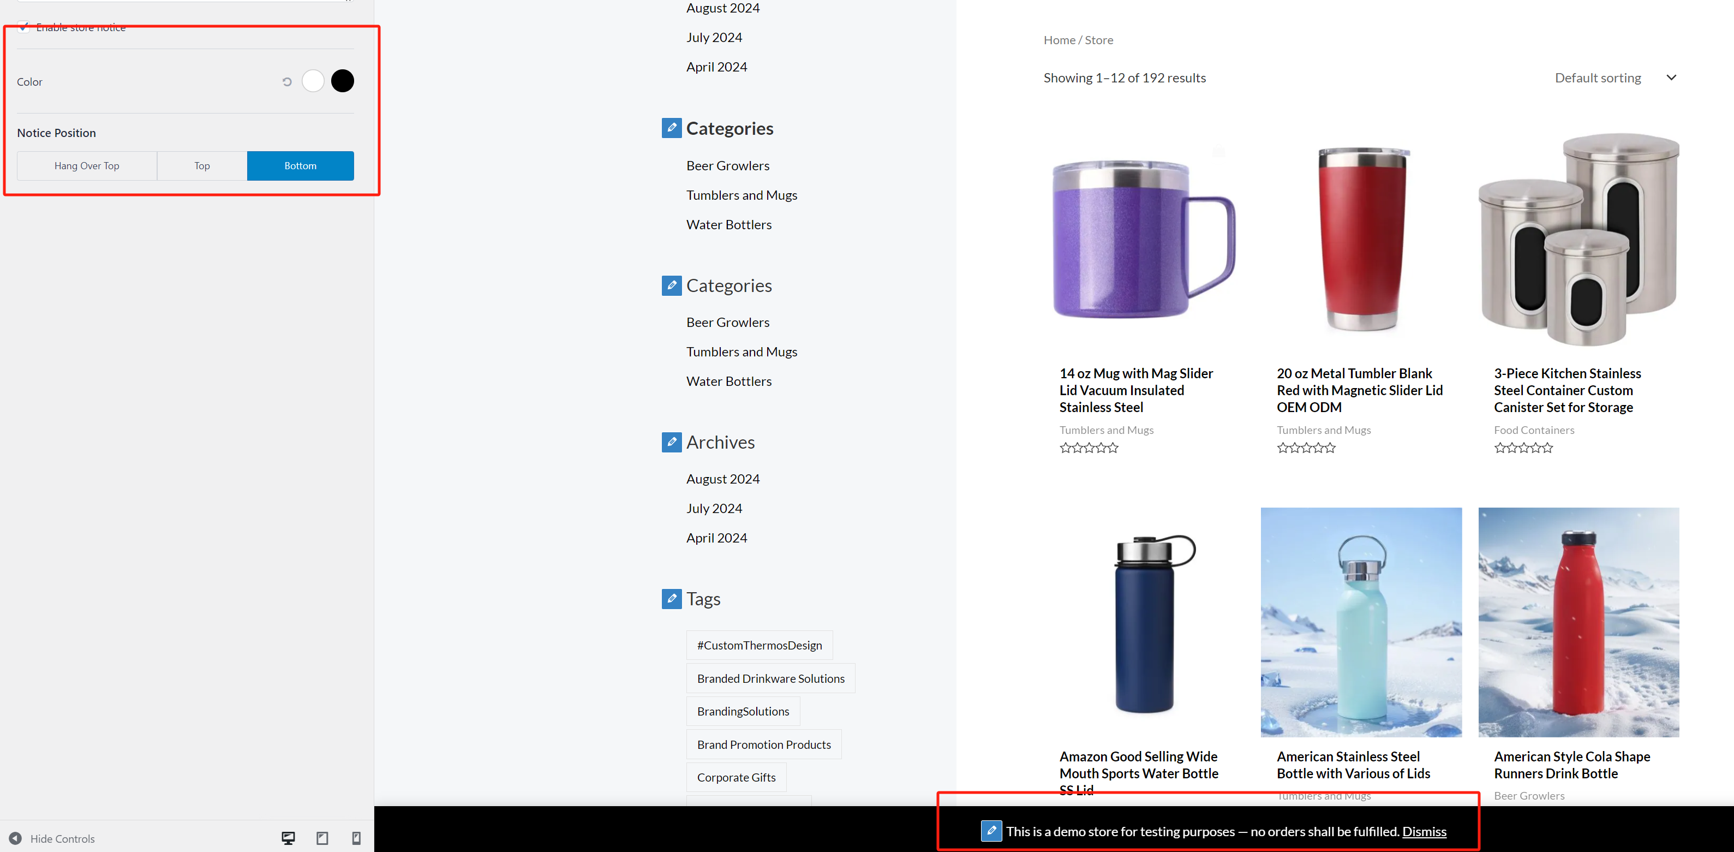1734x852 pixels.
Task: Pick the white notice color swatch
Action: [313, 81]
